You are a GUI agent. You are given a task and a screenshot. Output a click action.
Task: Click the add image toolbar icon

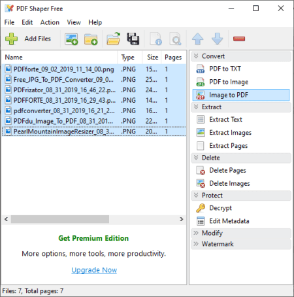(71, 39)
